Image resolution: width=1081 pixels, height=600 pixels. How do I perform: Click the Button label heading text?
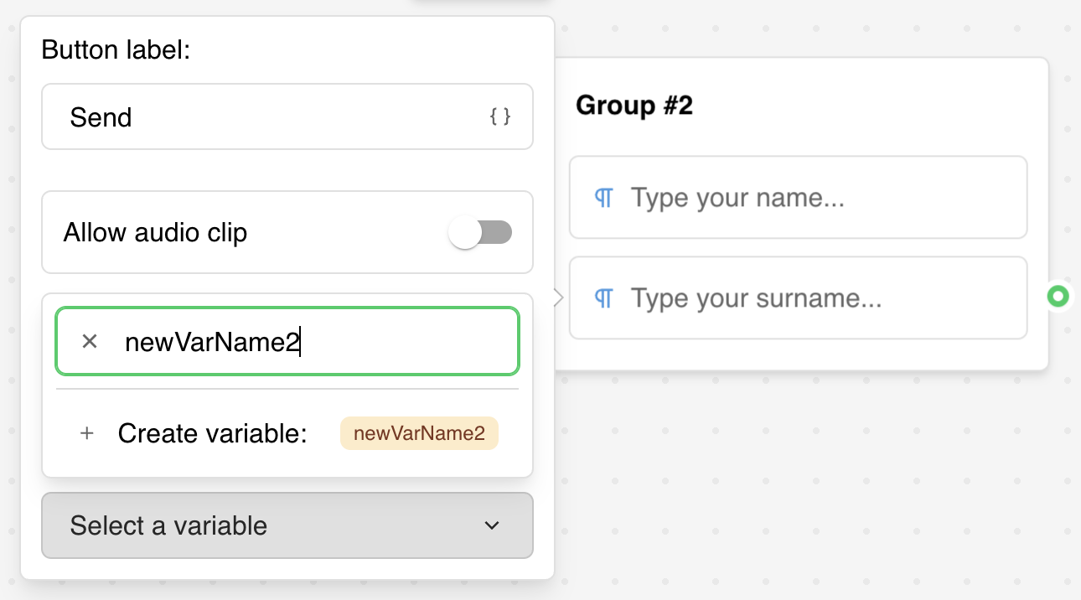point(116,50)
